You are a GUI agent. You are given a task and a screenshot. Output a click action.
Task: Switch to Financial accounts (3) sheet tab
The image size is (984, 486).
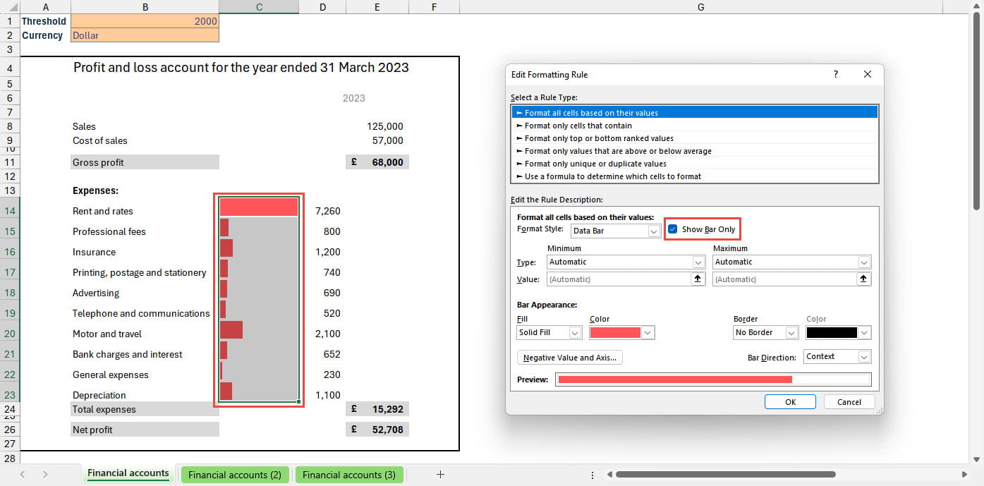point(348,475)
